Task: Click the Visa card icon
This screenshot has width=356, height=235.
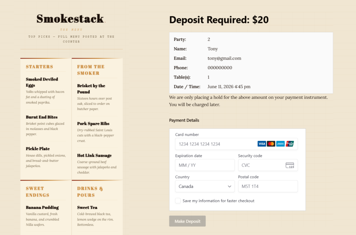Action: (261, 144)
